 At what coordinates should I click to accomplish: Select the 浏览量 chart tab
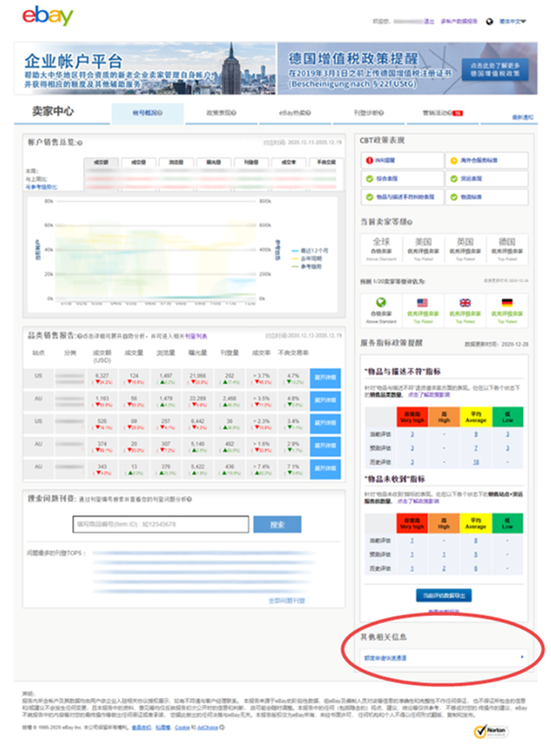176,162
